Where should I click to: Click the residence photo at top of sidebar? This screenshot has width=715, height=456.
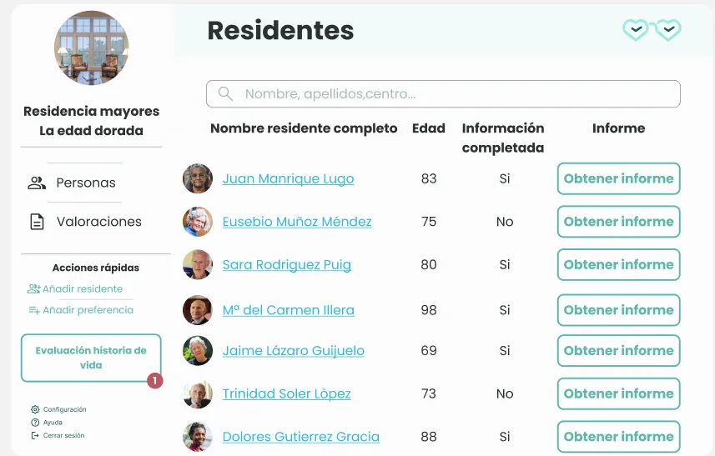tap(92, 48)
